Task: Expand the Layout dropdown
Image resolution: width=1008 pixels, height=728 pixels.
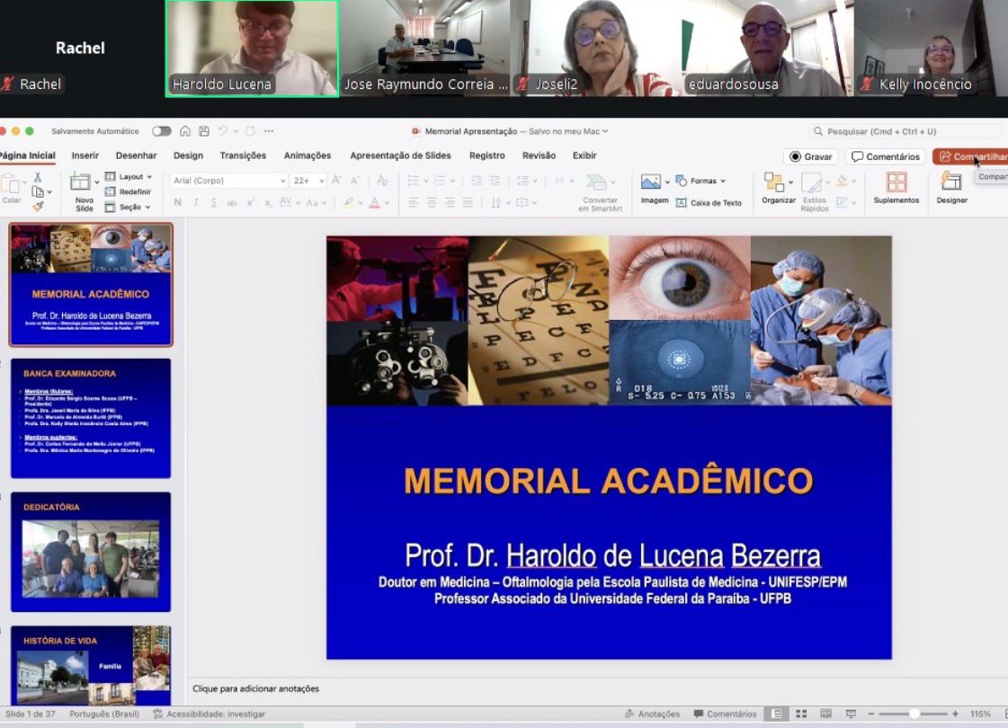Action: (x=131, y=176)
